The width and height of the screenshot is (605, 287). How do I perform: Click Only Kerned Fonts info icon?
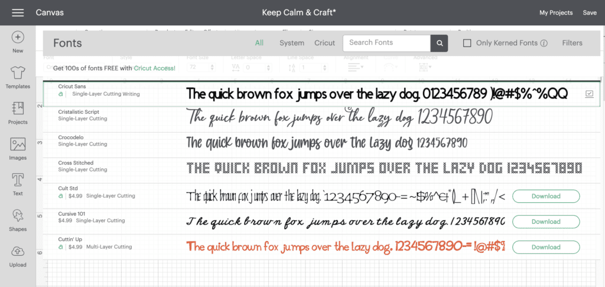click(544, 43)
